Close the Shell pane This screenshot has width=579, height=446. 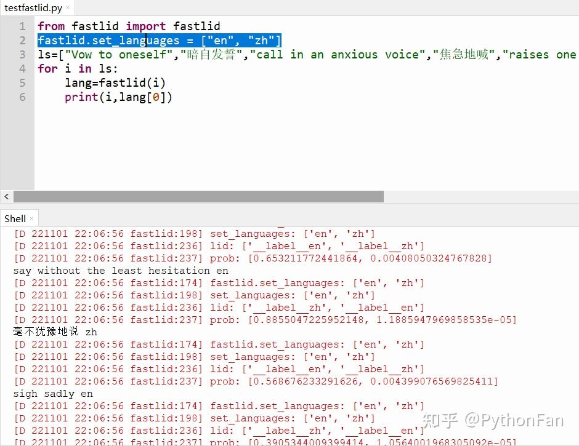coord(30,218)
